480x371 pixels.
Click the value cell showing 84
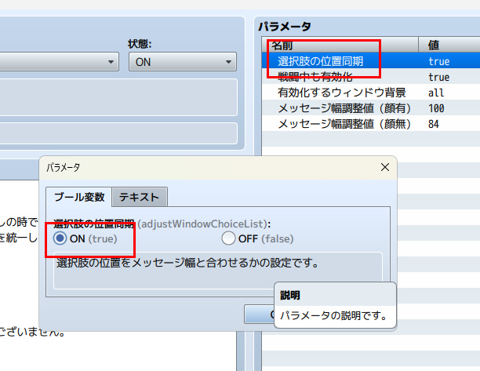pyautogui.click(x=435, y=124)
